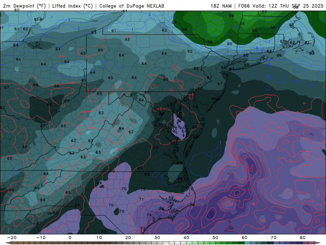Click the colorbar's right arrow end
The height and width of the screenshot is (245, 326).
(x=317, y=243)
